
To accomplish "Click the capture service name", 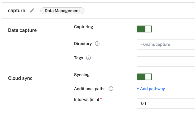I will pyautogui.click(x=17, y=11).
